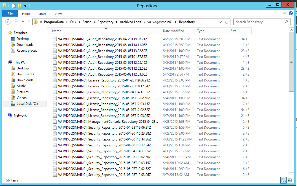Select ManagementConsole_Repository file icon
This screenshot has height=186, width=297.
pos(55,121)
